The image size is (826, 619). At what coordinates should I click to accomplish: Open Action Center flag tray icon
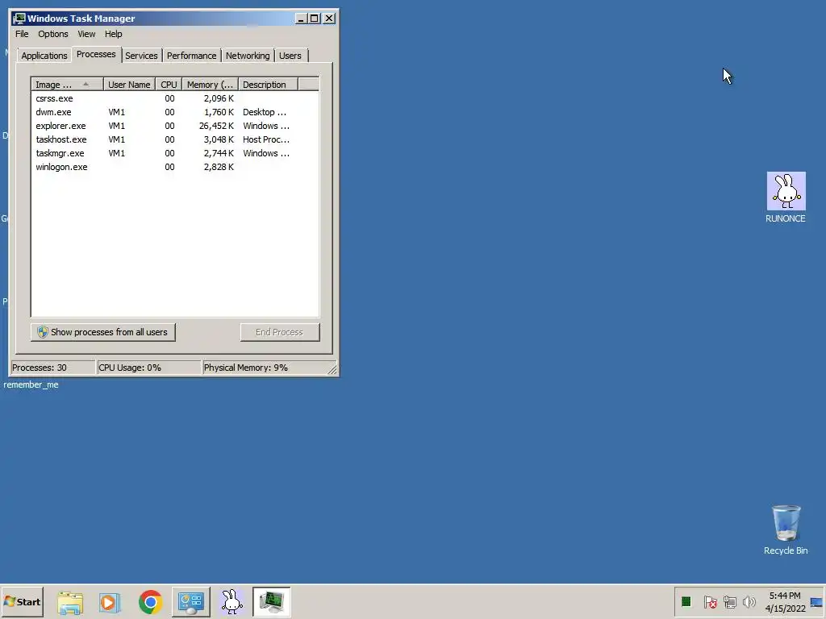710,601
